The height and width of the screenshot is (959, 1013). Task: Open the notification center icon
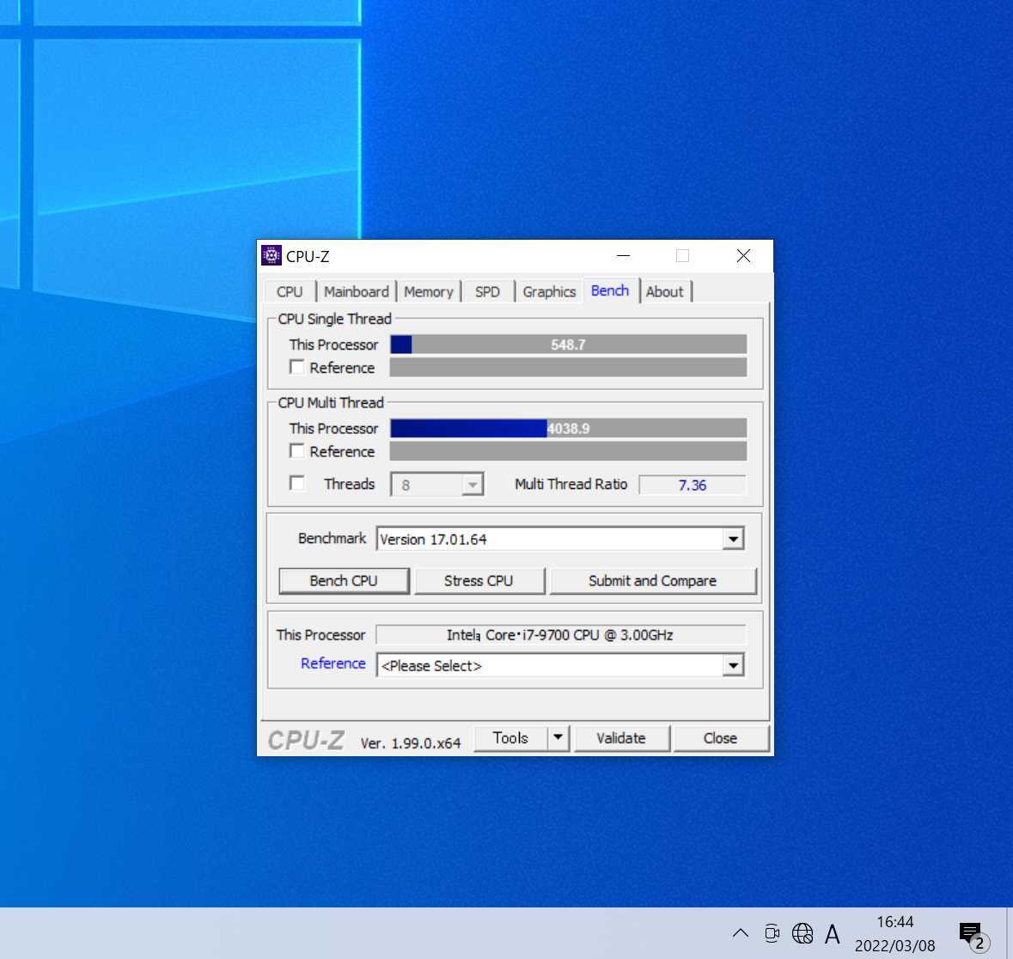[973, 935]
